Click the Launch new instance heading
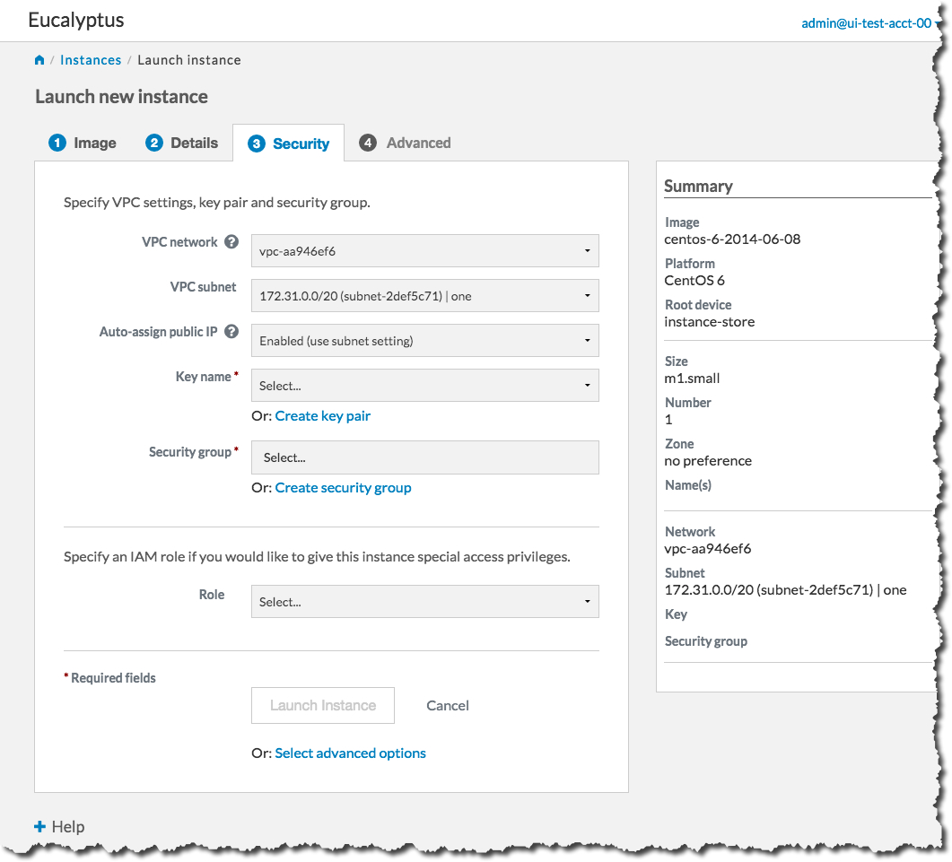The height and width of the screenshot is (862, 952). pos(121,97)
